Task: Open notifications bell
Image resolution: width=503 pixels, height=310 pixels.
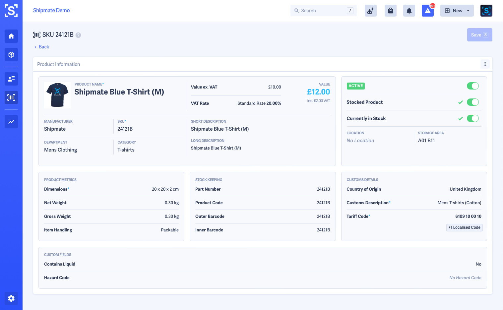Action: point(409,11)
